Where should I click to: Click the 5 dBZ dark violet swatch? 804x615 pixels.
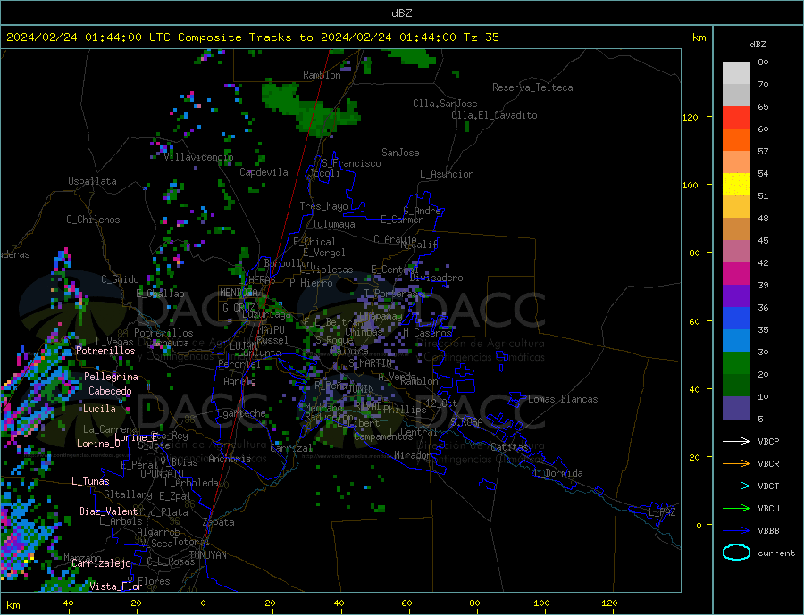pyautogui.click(x=736, y=408)
